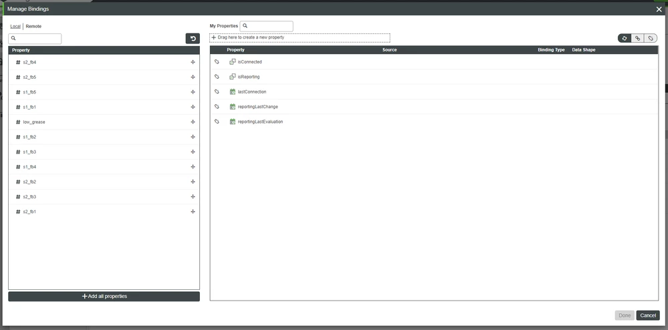This screenshot has height=330, width=668.
Task: Click the move handle for s2_fb5
Action: [x=193, y=77]
